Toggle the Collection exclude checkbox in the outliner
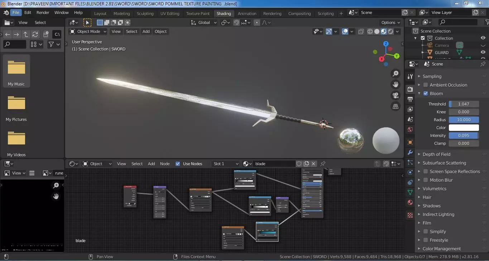Image resolution: width=489 pixels, height=261 pixels. point(423,38)
